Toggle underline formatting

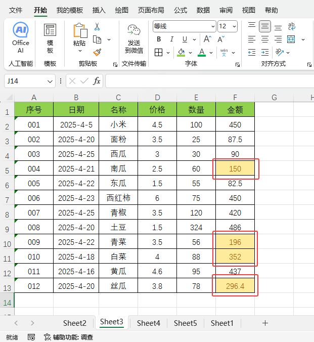coord(185,39)
